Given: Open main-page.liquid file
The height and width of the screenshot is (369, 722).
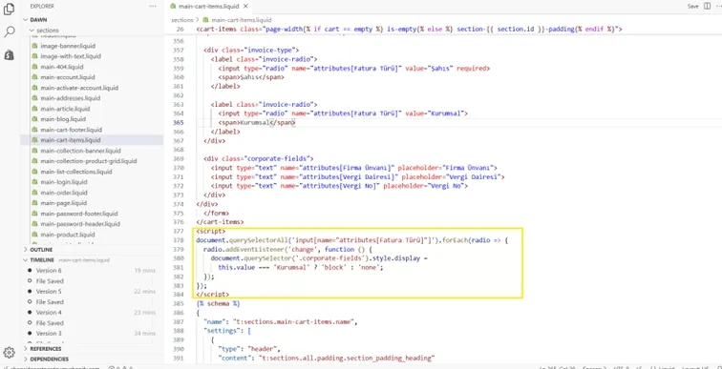Looking at the screenshot, I should [x=63, y=203].
